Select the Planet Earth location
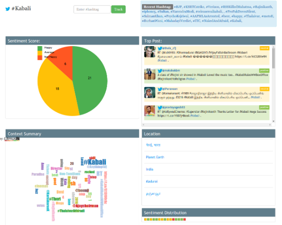 [155, 157]
